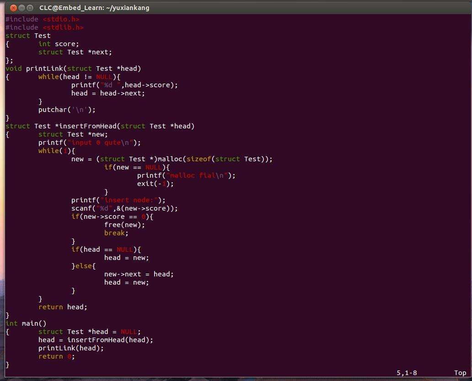The height and width of the screenshot is (381, 472).
Task: Place cursor on the exit(-1) statement
Action: pos(156,184)
